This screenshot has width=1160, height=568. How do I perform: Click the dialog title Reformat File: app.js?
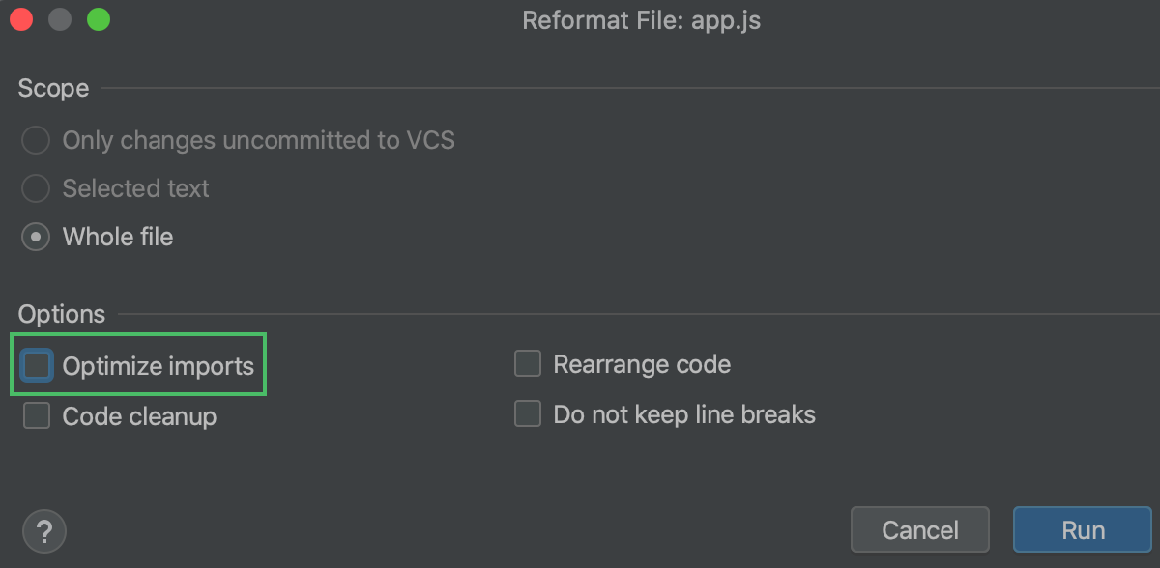click(x=641, y=19)
